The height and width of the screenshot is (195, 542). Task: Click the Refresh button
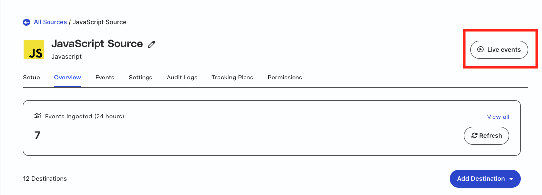(487, 136)
